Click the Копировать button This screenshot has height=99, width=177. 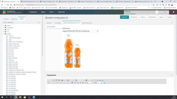pyautogui.click(x=134, y=17)
